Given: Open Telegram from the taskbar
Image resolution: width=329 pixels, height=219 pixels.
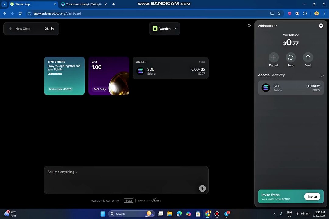Looking at the screenshot, I should coord(227,214).
